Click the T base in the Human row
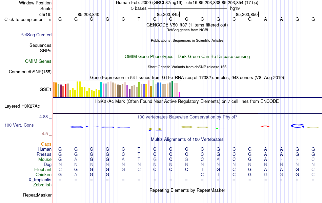Screen dimensions: 322x203 point(139,149)
